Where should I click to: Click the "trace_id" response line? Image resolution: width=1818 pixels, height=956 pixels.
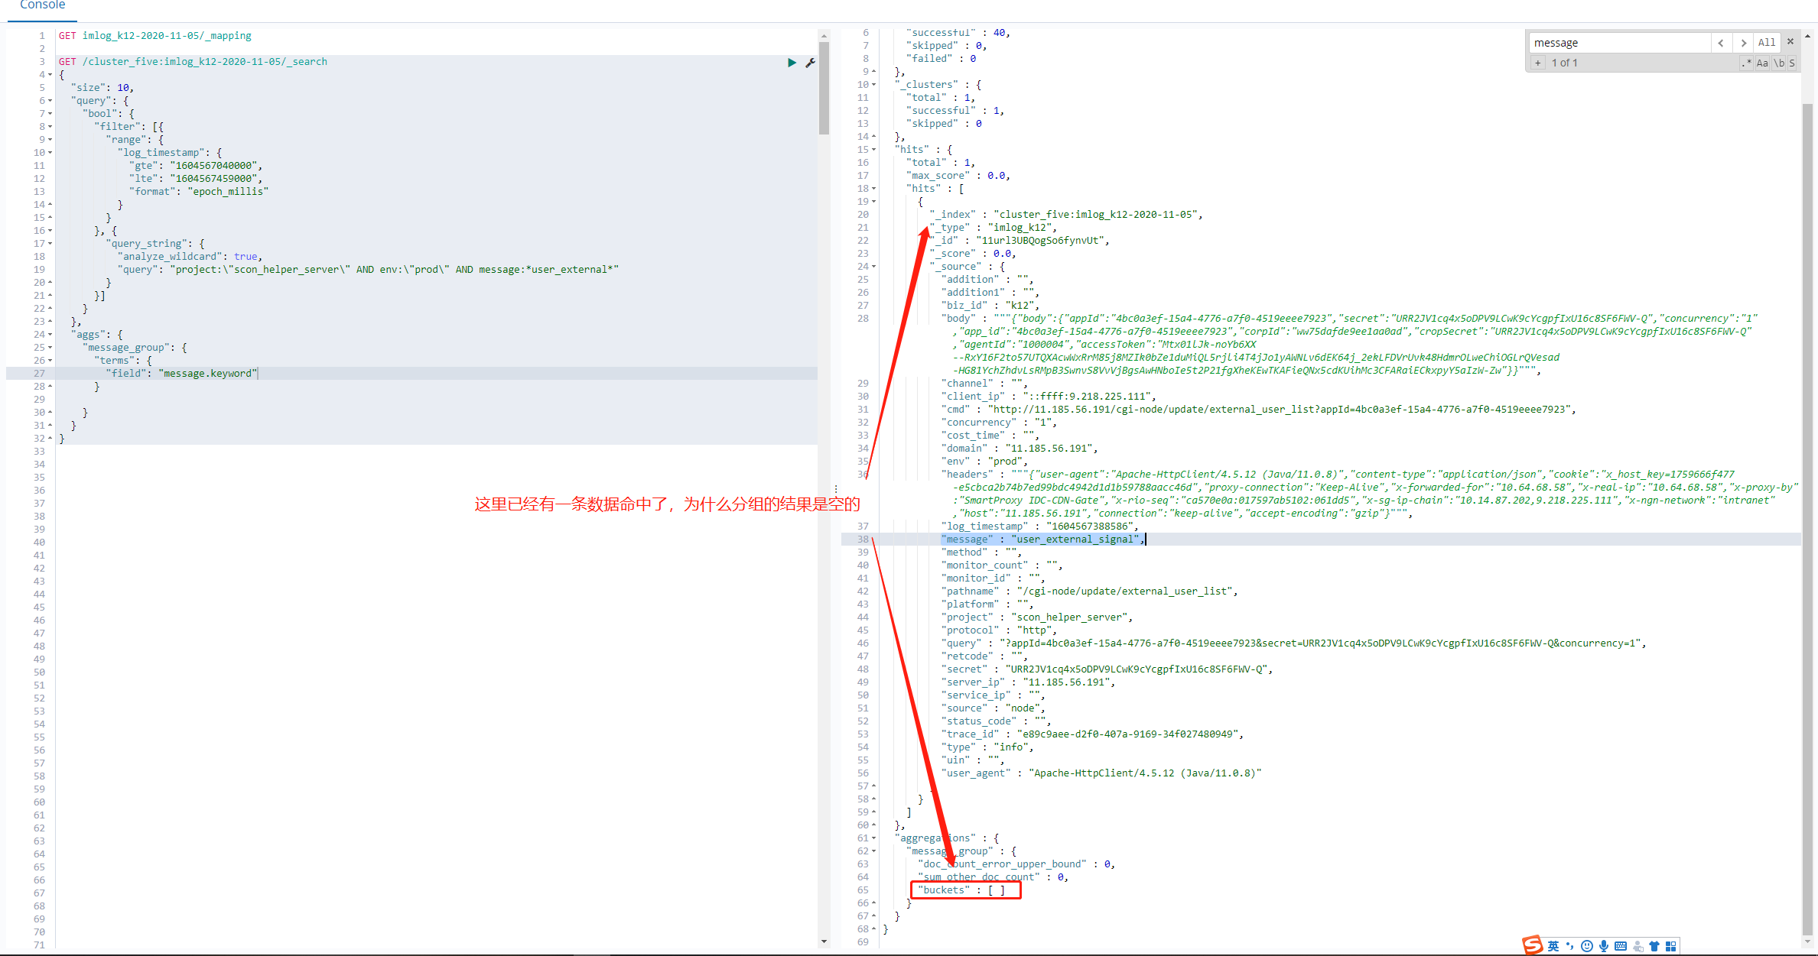(1092, 734)
